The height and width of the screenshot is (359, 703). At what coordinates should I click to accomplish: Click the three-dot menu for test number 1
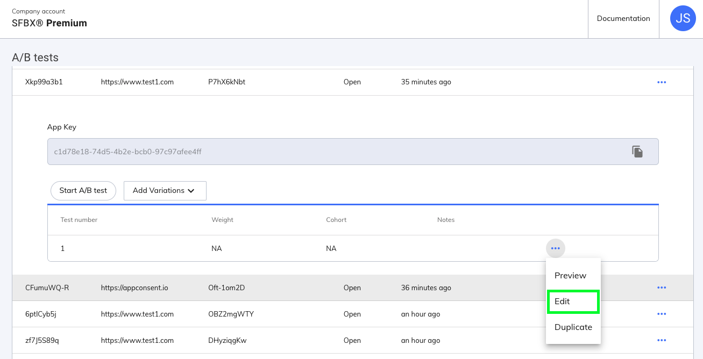(555, 248)
